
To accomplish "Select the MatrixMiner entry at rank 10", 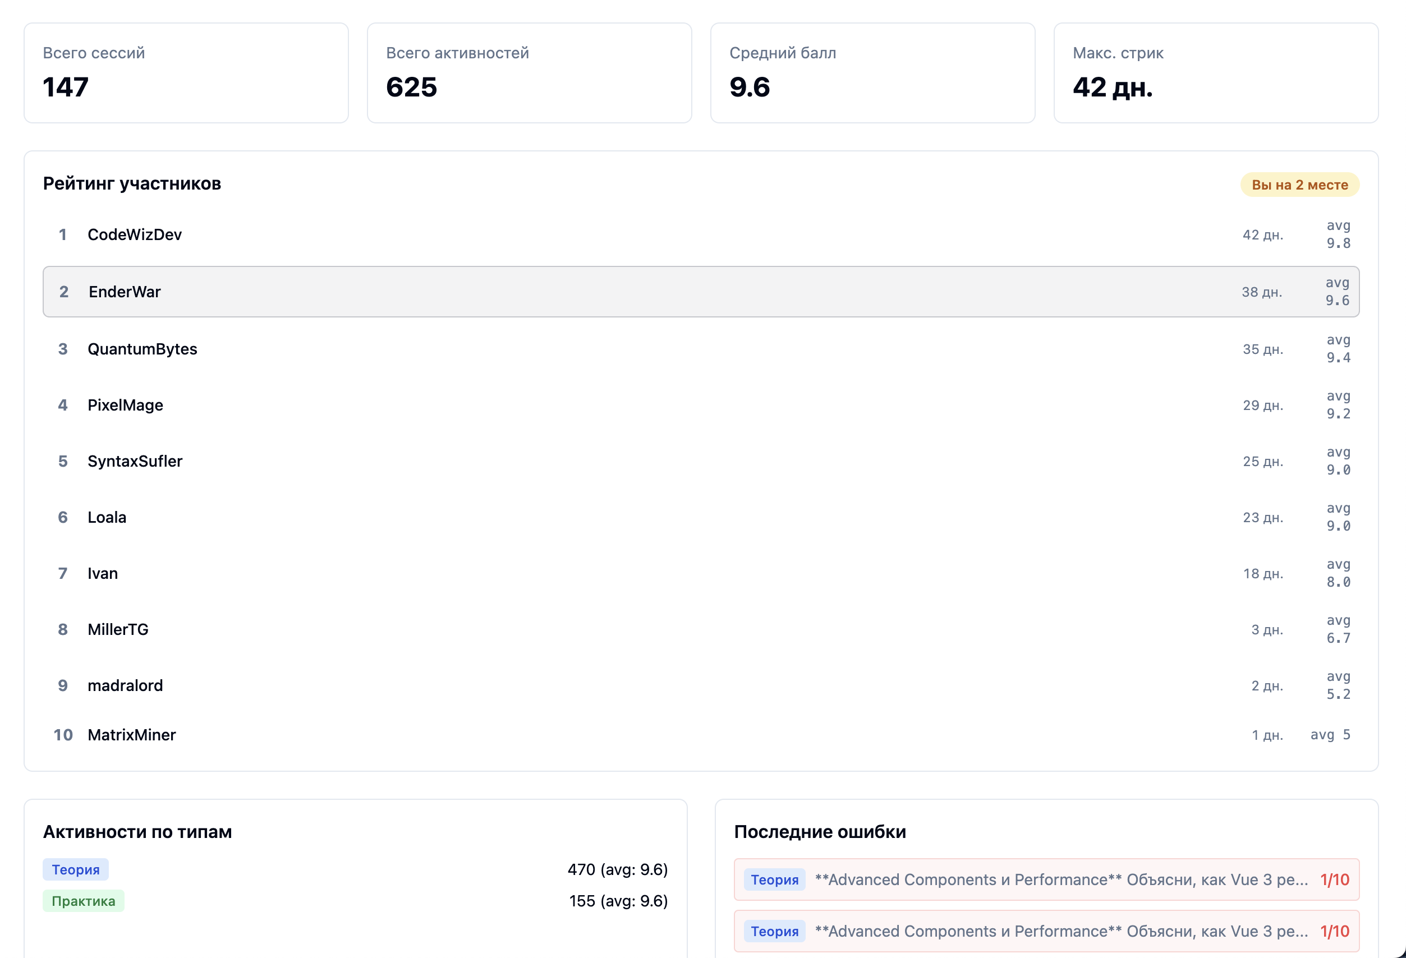I will coord(132,735).
